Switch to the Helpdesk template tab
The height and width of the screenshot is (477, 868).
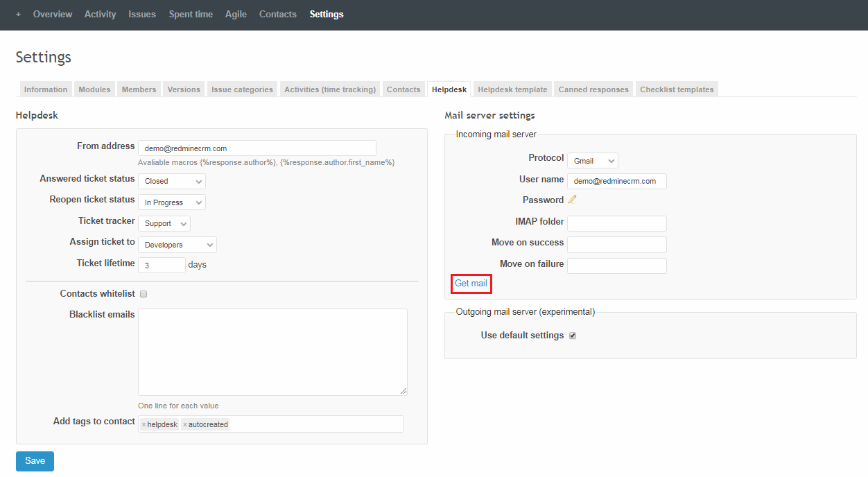click(512, 89)
